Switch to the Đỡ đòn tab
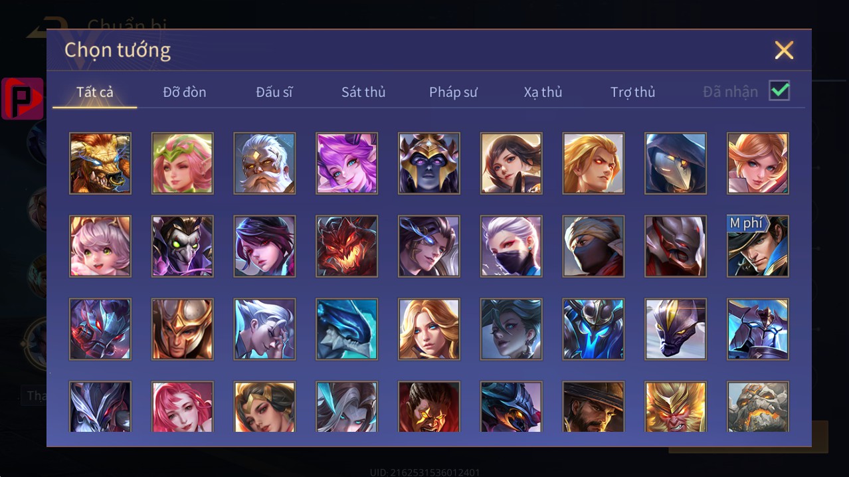This screenshot has height=477, width=849. [185, 92]
